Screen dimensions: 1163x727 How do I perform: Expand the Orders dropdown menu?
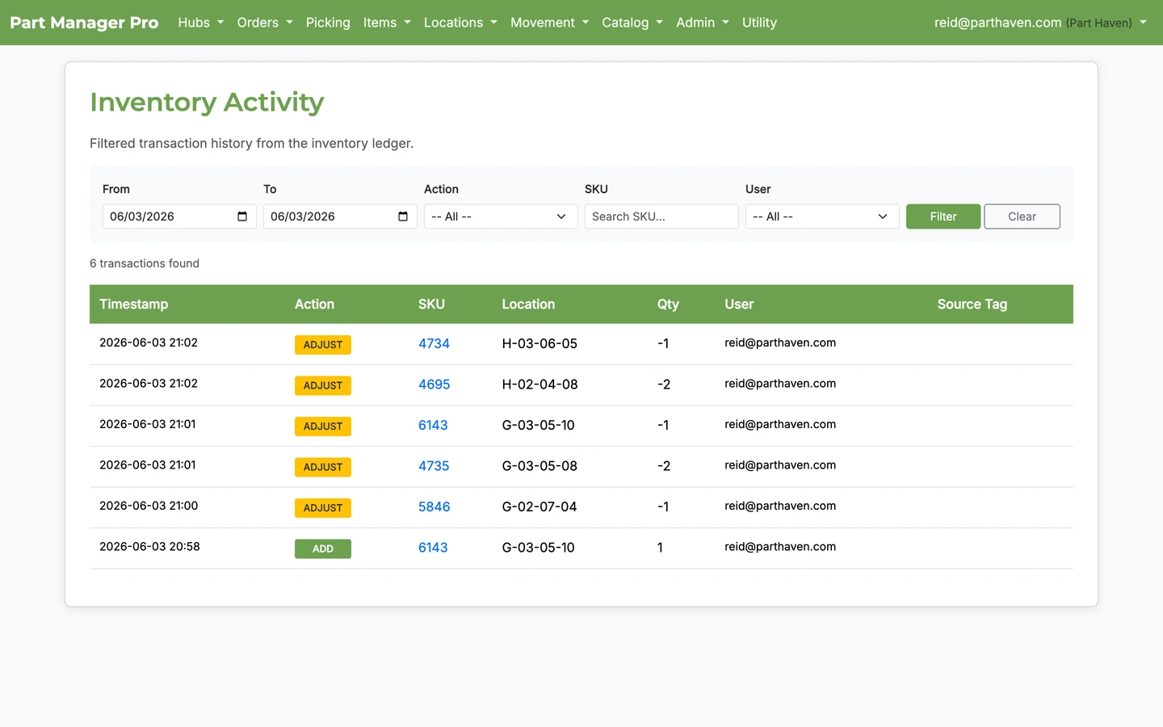click(265, 23)
